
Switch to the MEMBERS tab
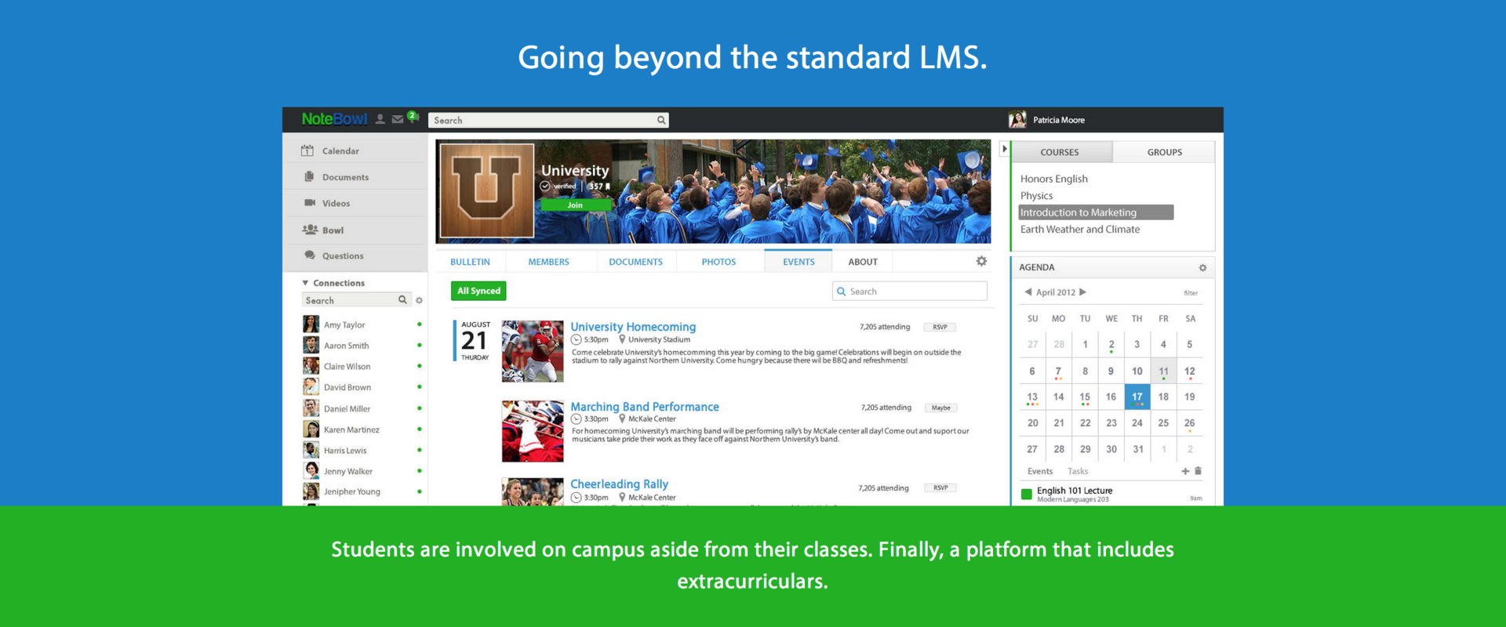pos(548,262)
